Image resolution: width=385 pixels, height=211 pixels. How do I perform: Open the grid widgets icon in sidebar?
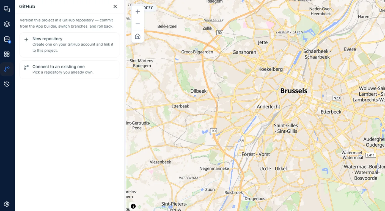pos(7,54)
